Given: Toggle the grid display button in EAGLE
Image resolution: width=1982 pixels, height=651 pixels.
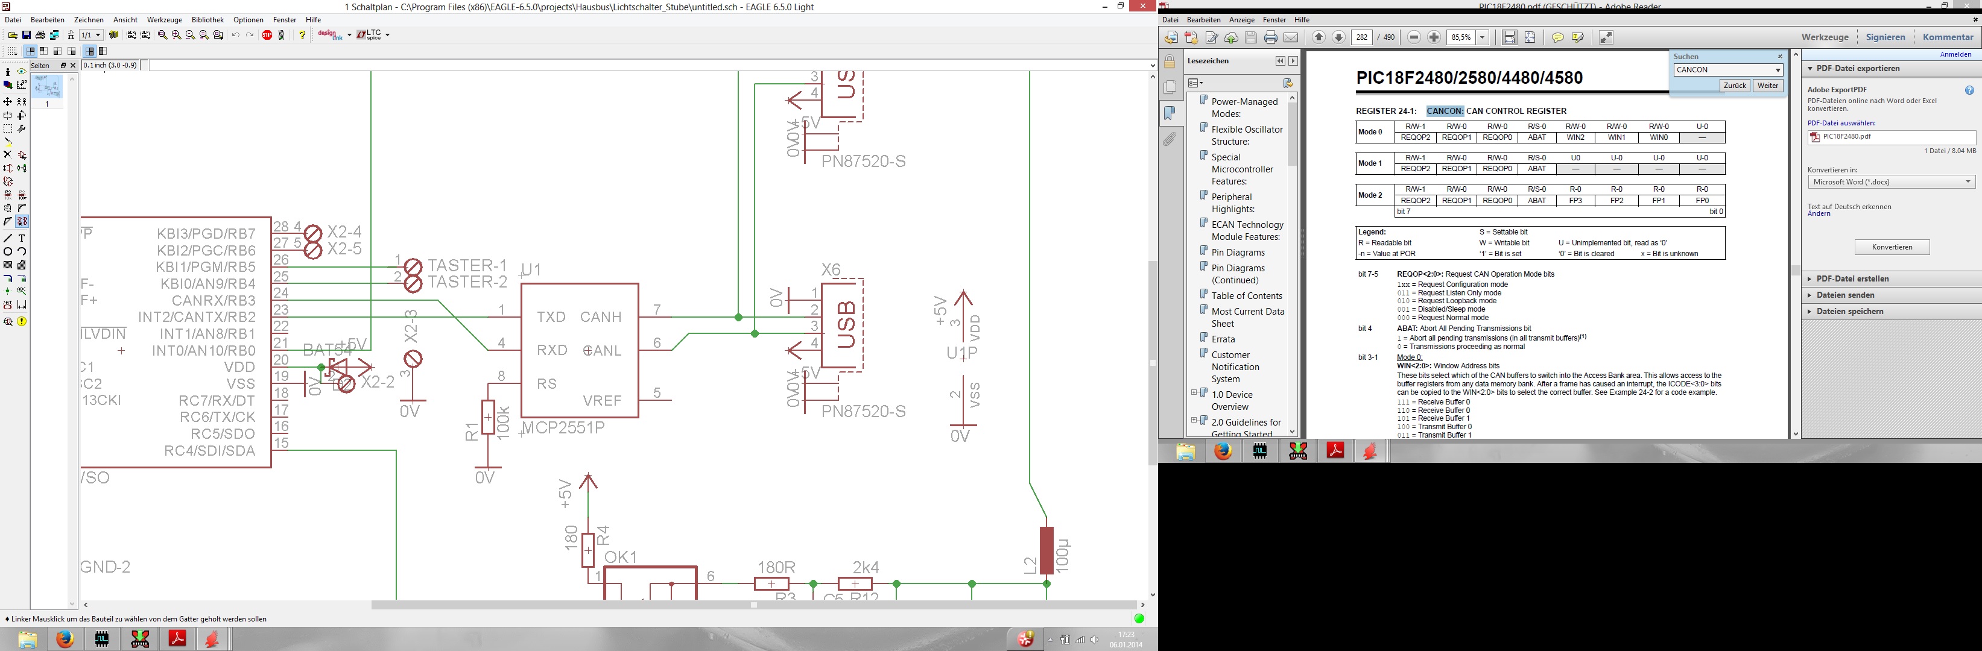Looking at the screenshot, I should pos(12,51).
